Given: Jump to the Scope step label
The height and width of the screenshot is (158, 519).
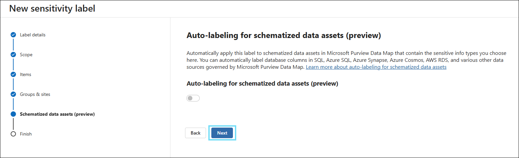Looking at the screenshot, I should pos(26,55).
